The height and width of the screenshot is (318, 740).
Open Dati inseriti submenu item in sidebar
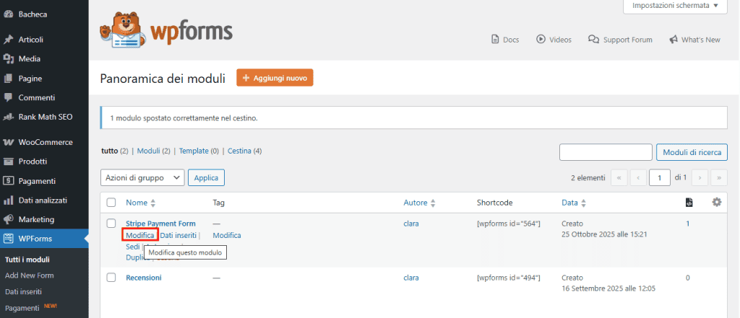click(x=23, y=291)
